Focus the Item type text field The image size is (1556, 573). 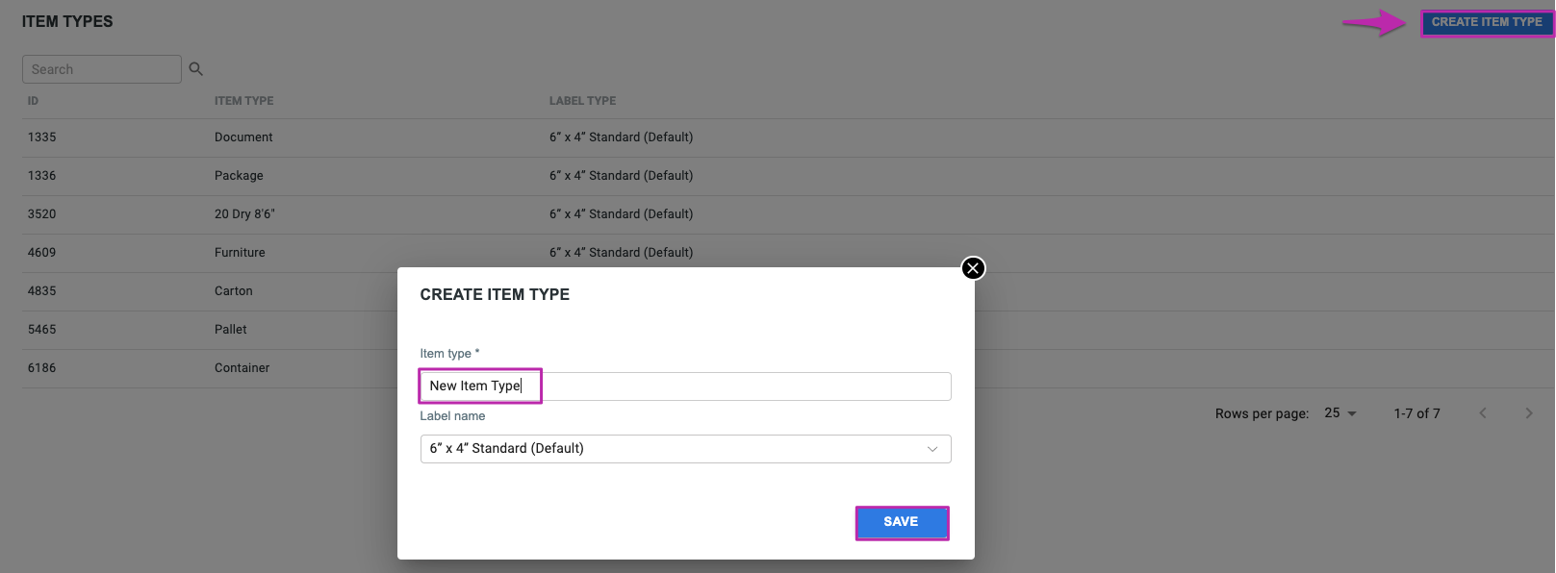[x=685, y=386]
